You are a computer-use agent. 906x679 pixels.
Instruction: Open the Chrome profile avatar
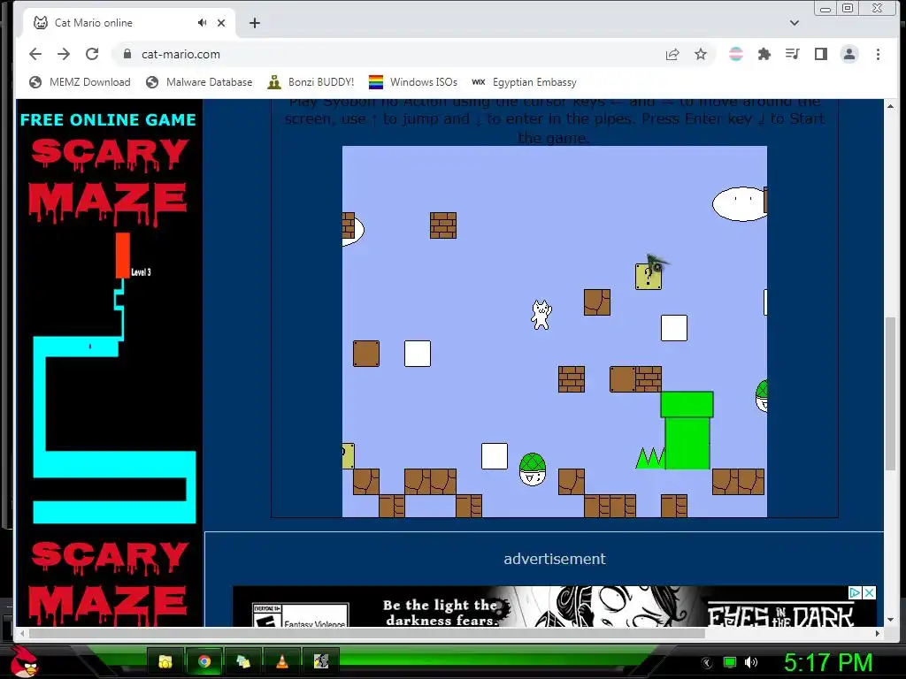click(x=849, y=54)
